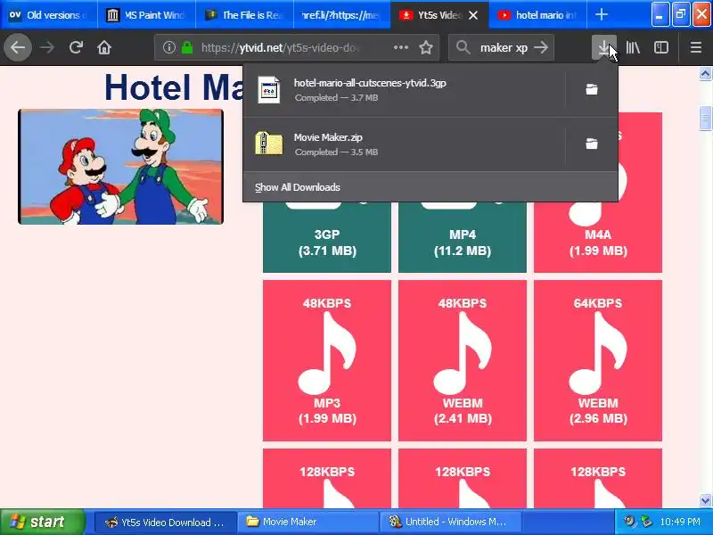The image size is (713, 535).
Task: Switch to the Old versions tab
Action: coord(49,15)
